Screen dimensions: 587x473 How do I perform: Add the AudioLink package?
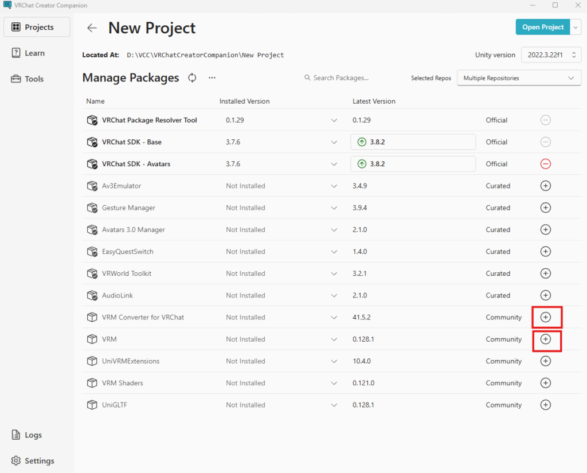pos(546,295)
